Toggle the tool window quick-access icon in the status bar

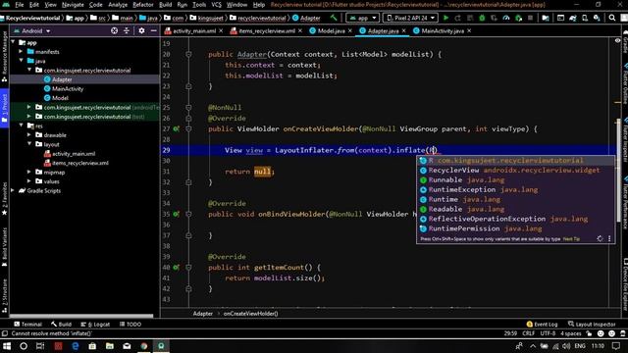[4, 333]
